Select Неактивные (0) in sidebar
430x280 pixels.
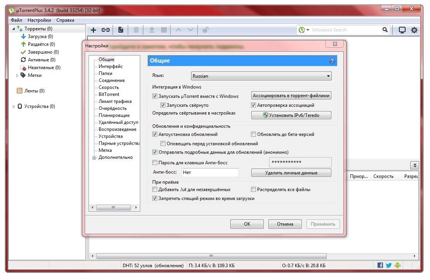coord(44,68)
